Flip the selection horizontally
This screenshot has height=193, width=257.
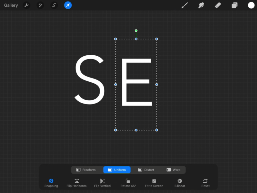point(77,182)
